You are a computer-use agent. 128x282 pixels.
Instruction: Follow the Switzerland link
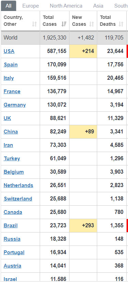[x=18, y=199]
